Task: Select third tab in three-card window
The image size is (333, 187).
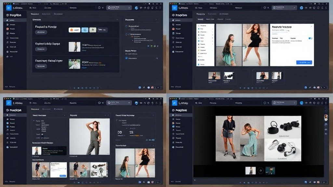Action: coord(58,14)
